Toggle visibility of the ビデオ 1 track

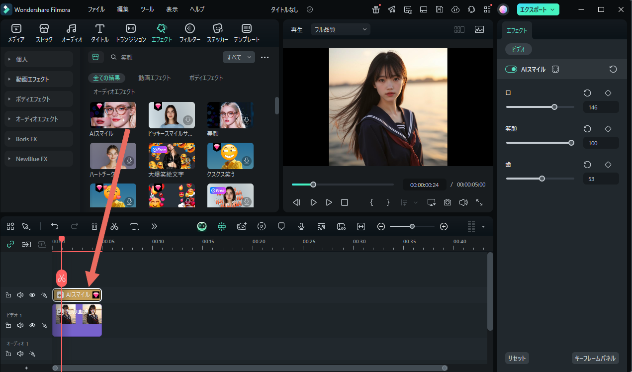32,325
